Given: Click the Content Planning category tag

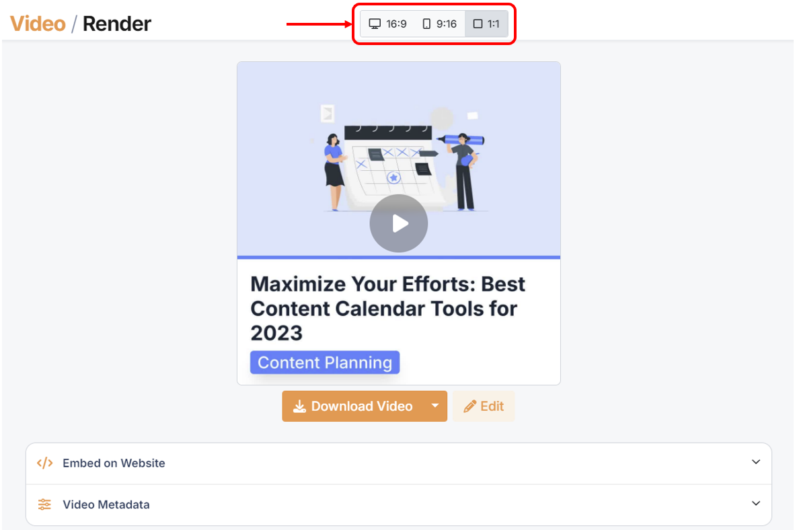Looking at the screenshot, I should pos(324,362).
